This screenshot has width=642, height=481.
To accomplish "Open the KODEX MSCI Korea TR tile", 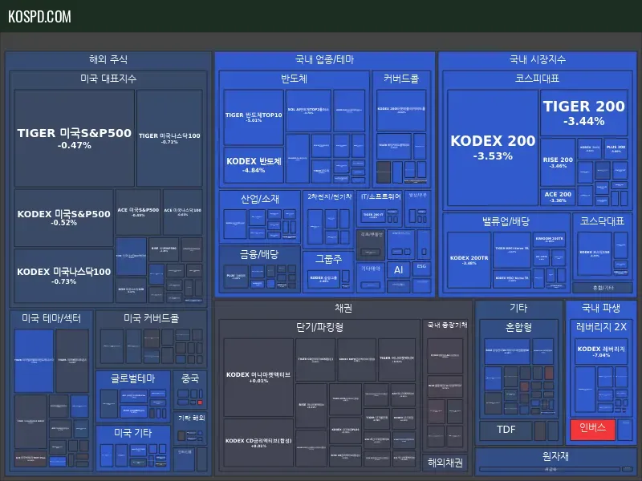I will (512, 278).
